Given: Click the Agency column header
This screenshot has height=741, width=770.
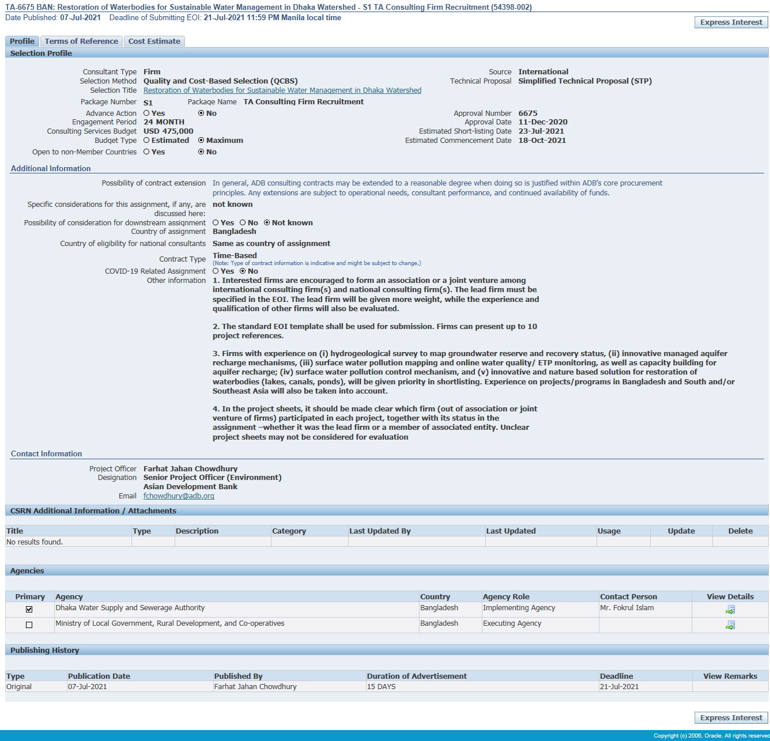Looking at the screenshot, I should [69, 597].
